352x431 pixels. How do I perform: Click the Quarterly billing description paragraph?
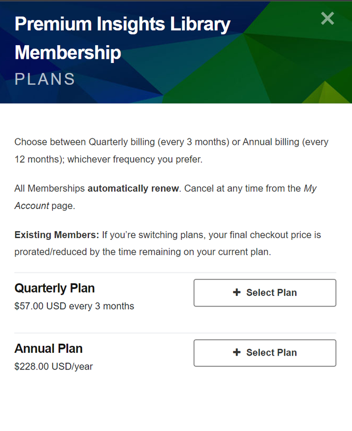click(x=171, y=151)
